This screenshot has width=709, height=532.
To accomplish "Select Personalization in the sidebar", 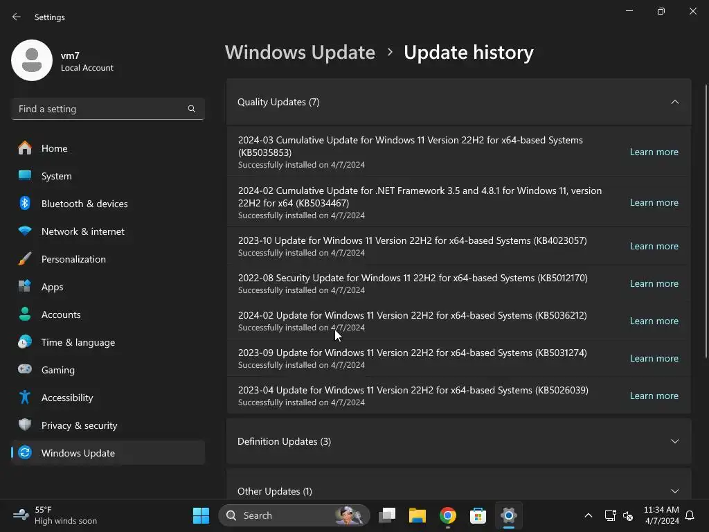I will (108, 259).
